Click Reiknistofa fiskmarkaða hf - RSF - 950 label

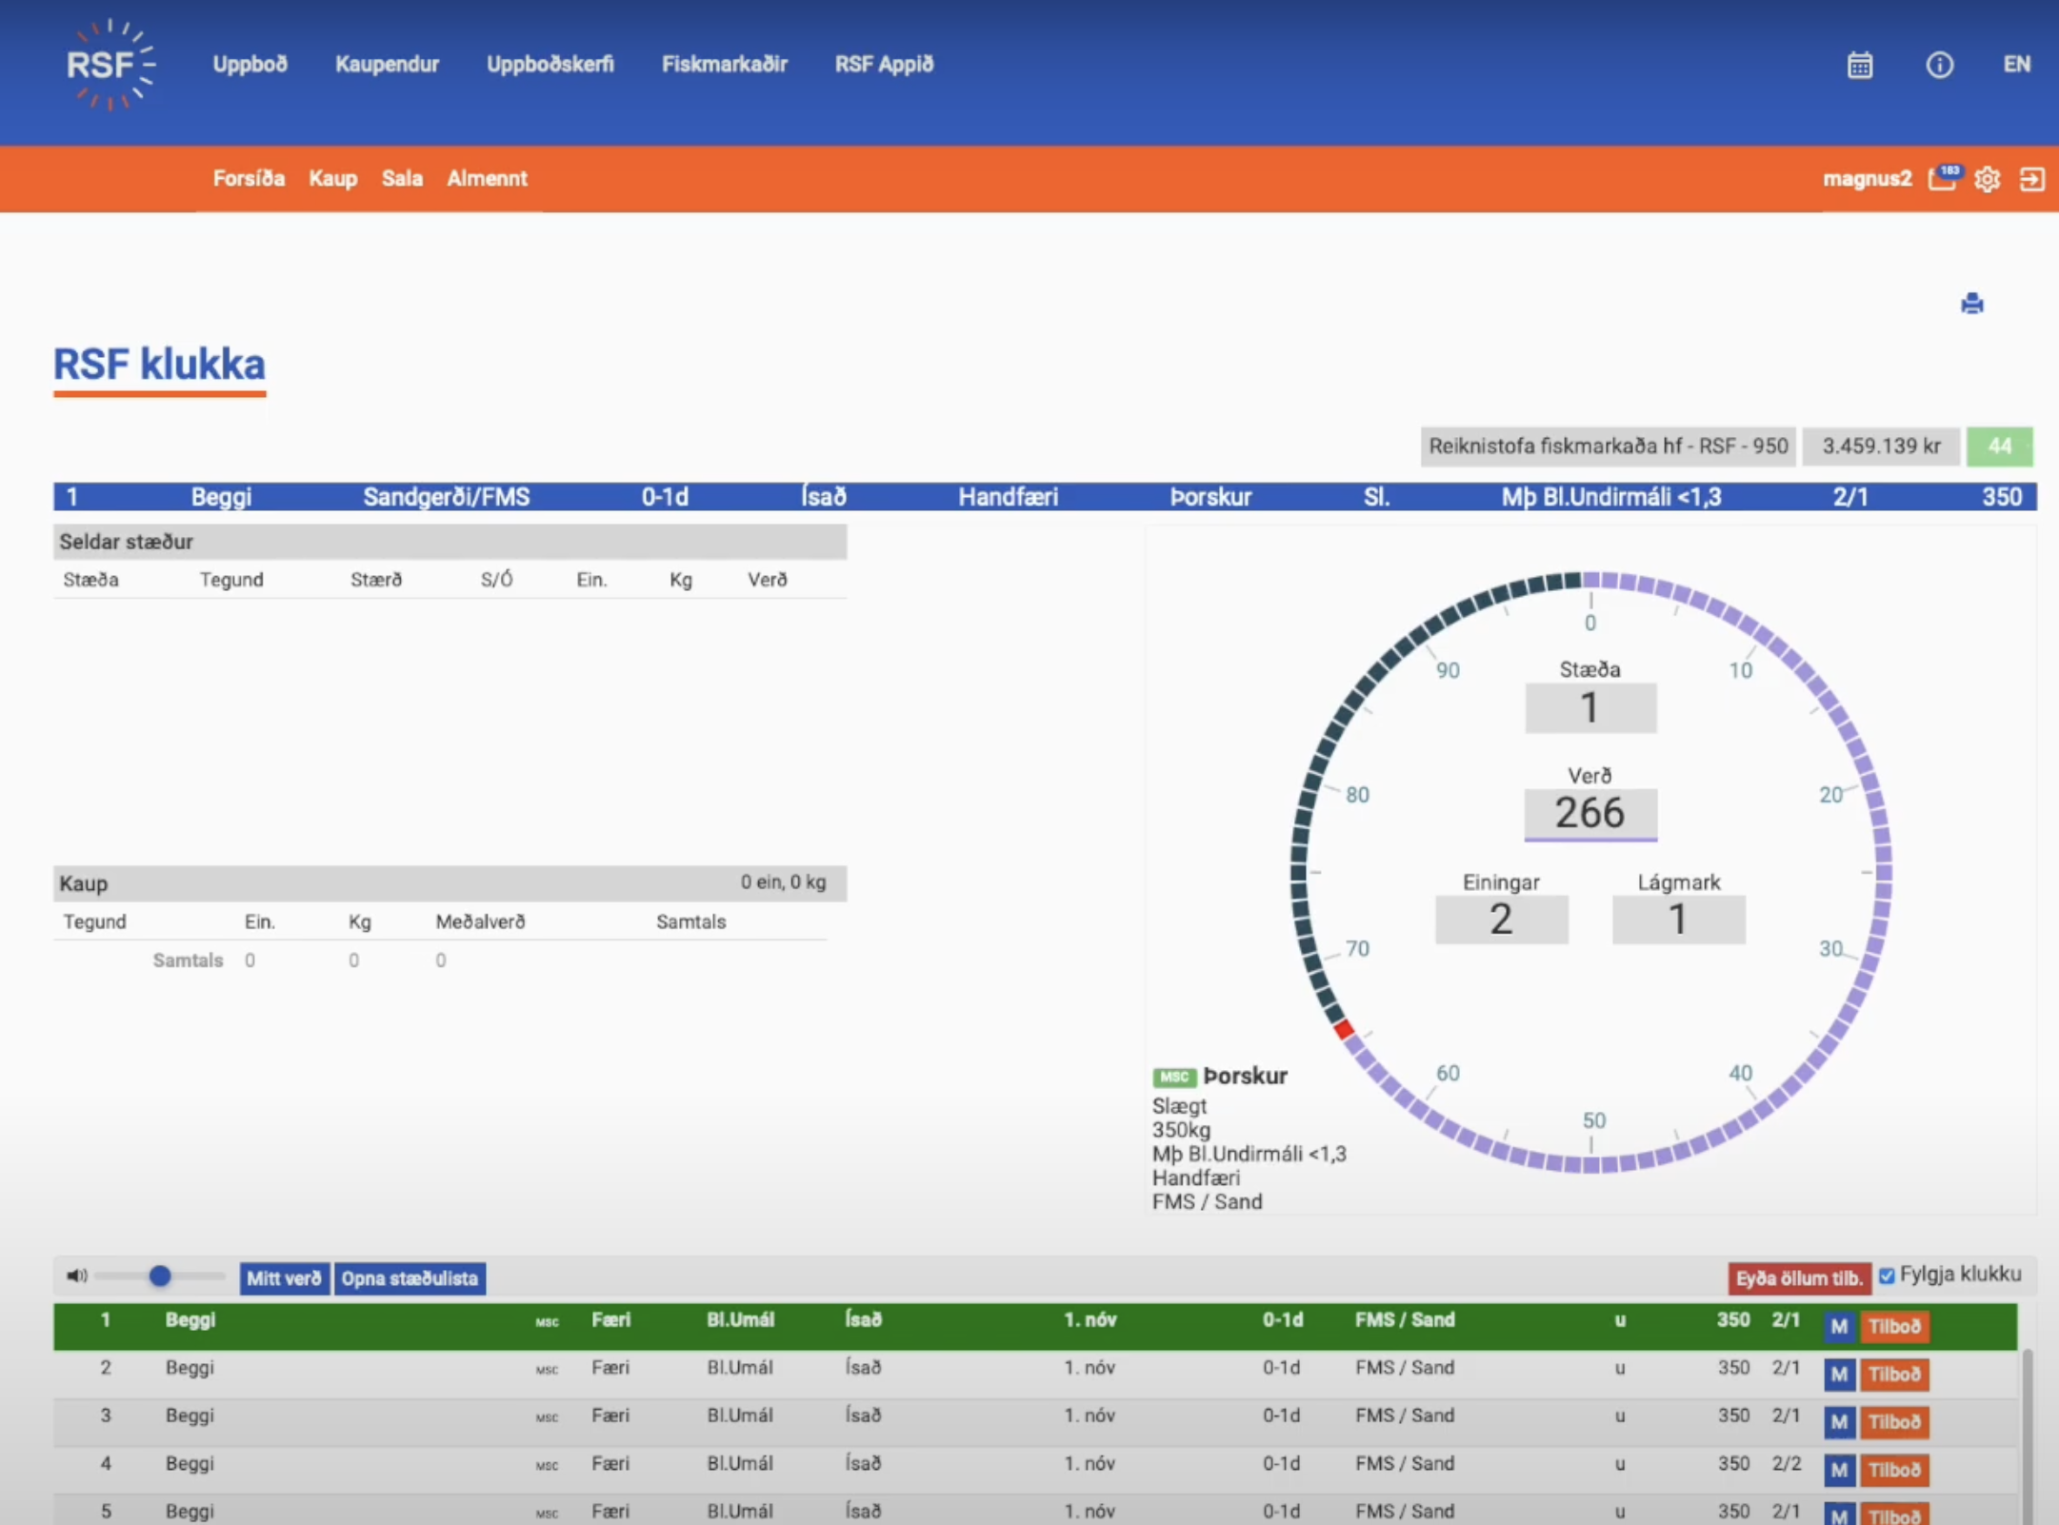(1608, 446)
